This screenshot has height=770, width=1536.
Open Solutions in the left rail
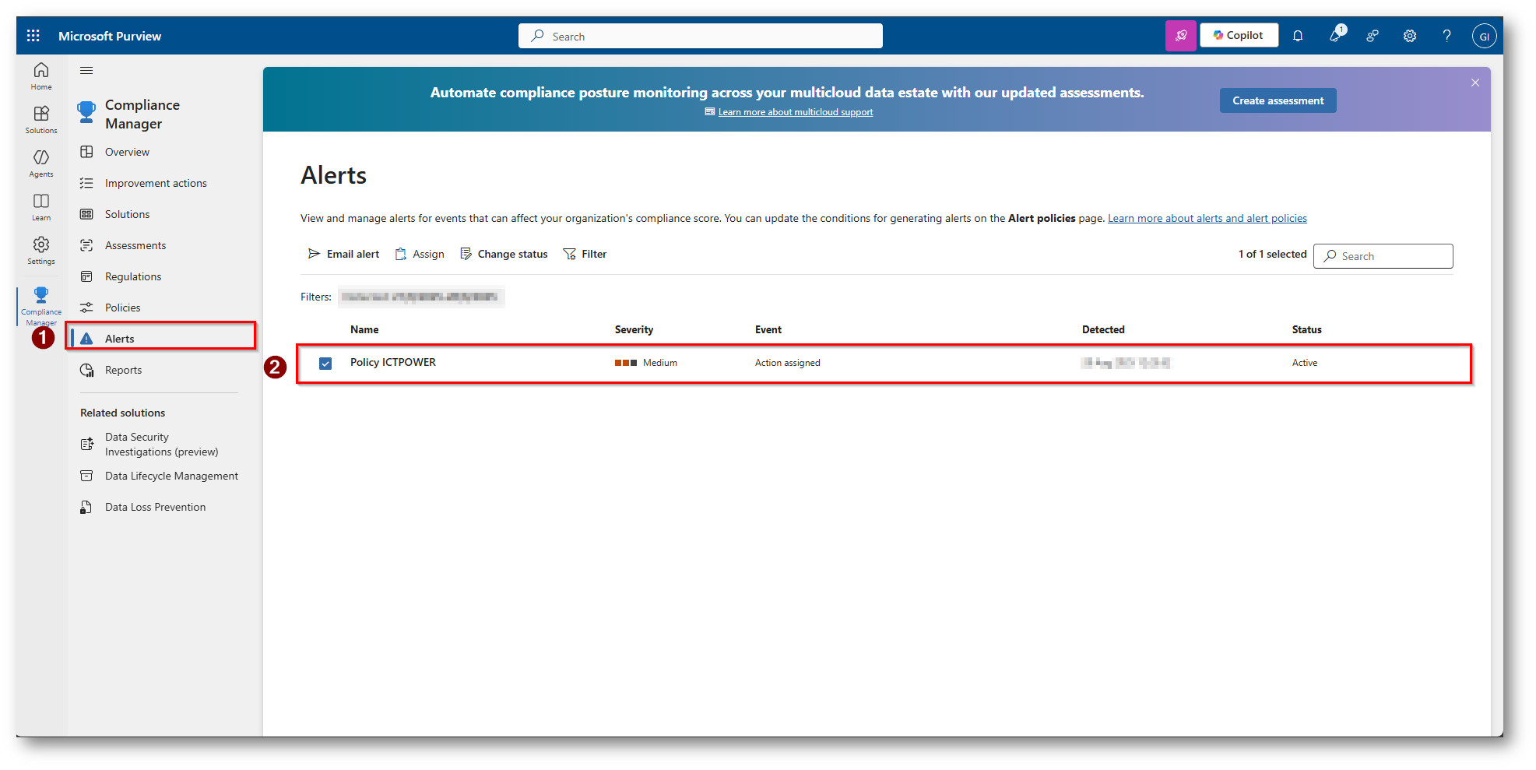41,120
